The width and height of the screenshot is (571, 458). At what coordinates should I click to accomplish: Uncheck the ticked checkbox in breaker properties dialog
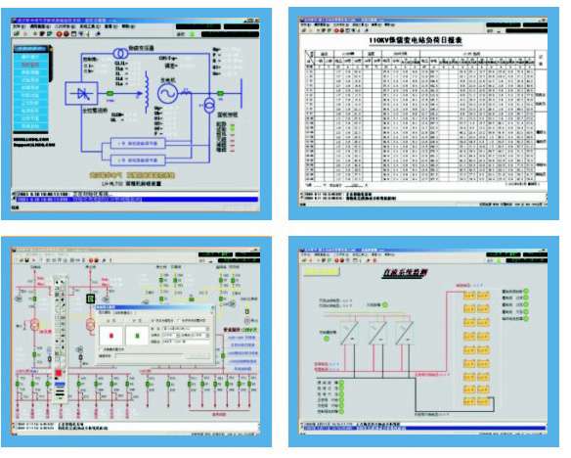point(153,320)
